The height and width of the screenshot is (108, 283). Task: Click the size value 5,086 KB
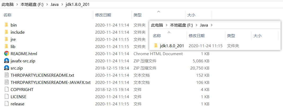(x=201, y=61)
